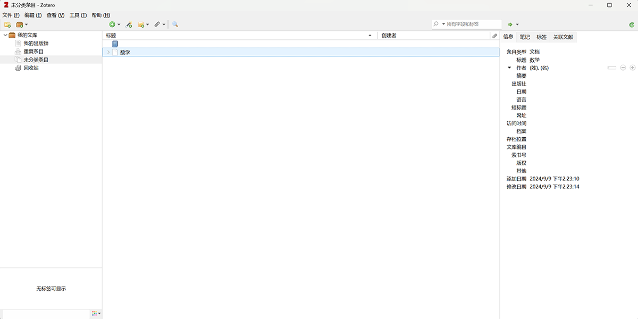This screenshot has height=319, width=638.
Task: Click the Locate green arrow icon
Action: (x=510, y=24)
